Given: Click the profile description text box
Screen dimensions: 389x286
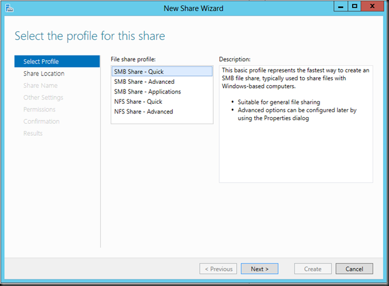Looking at the screenshot, I should pyautogui.click(x=296, y=124).
